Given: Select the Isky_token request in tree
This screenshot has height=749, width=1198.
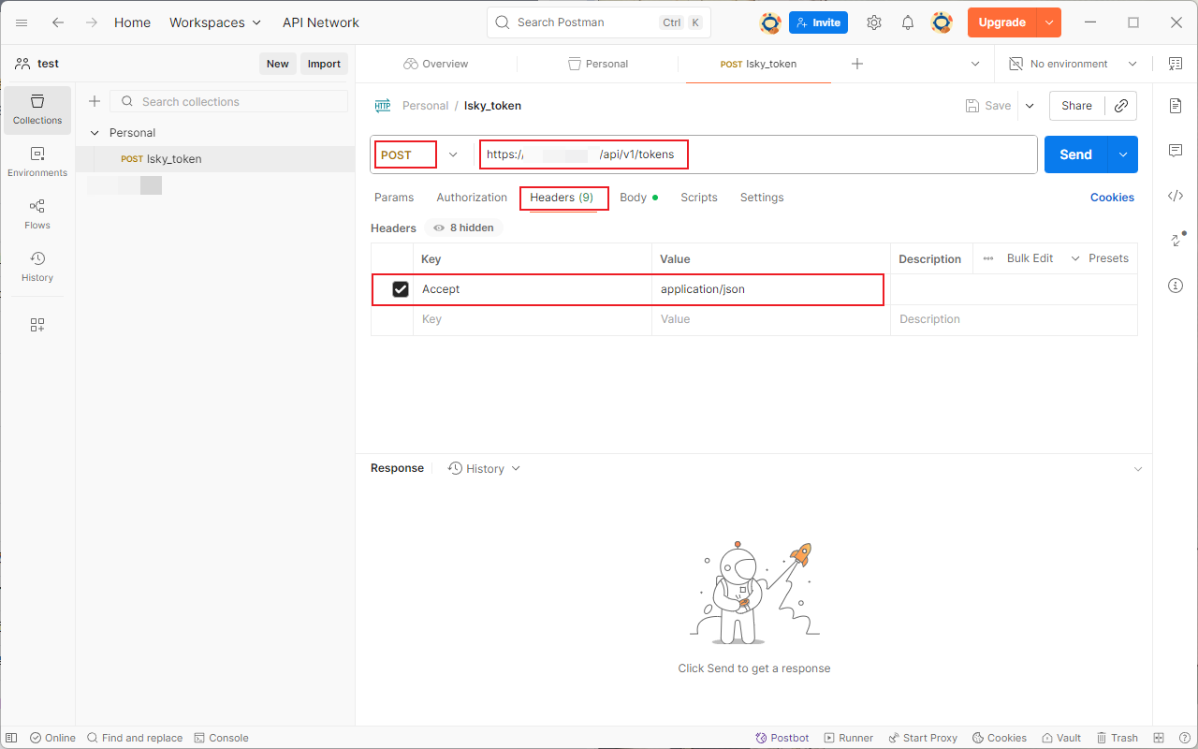Looking at the screenshot, I should point(215,159).
